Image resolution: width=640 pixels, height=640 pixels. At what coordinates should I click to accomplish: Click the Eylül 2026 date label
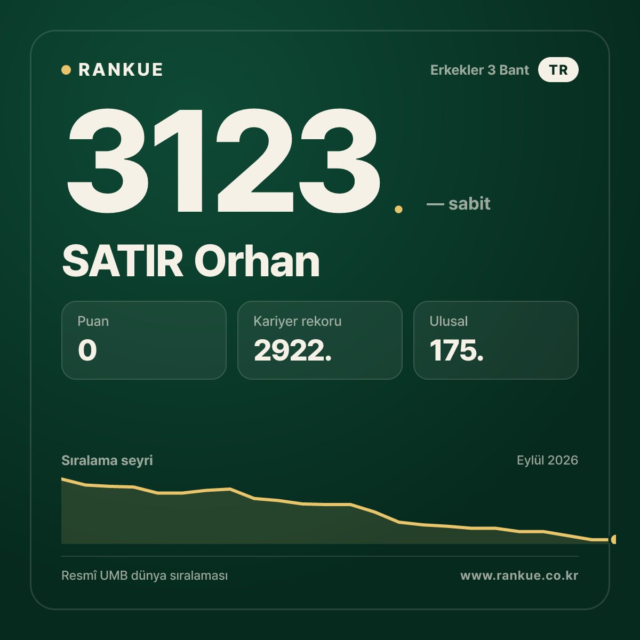[547, 460]
